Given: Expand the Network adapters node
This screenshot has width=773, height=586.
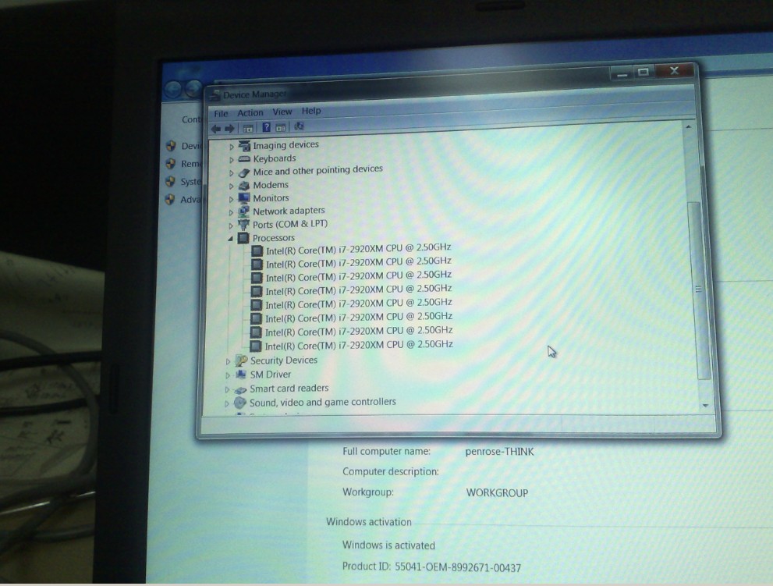Looking at the screenshot, I should (231, 212).
